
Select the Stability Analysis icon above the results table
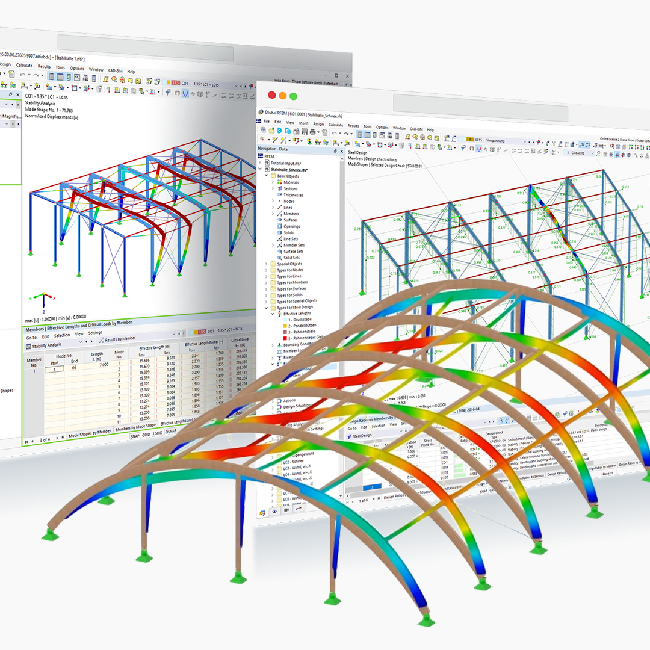(28, 345)
